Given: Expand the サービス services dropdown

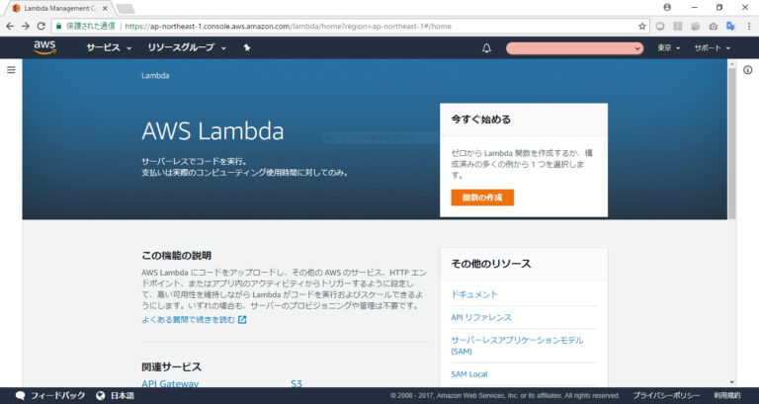Looking at the screenshot, I should (x=109, y=47).
